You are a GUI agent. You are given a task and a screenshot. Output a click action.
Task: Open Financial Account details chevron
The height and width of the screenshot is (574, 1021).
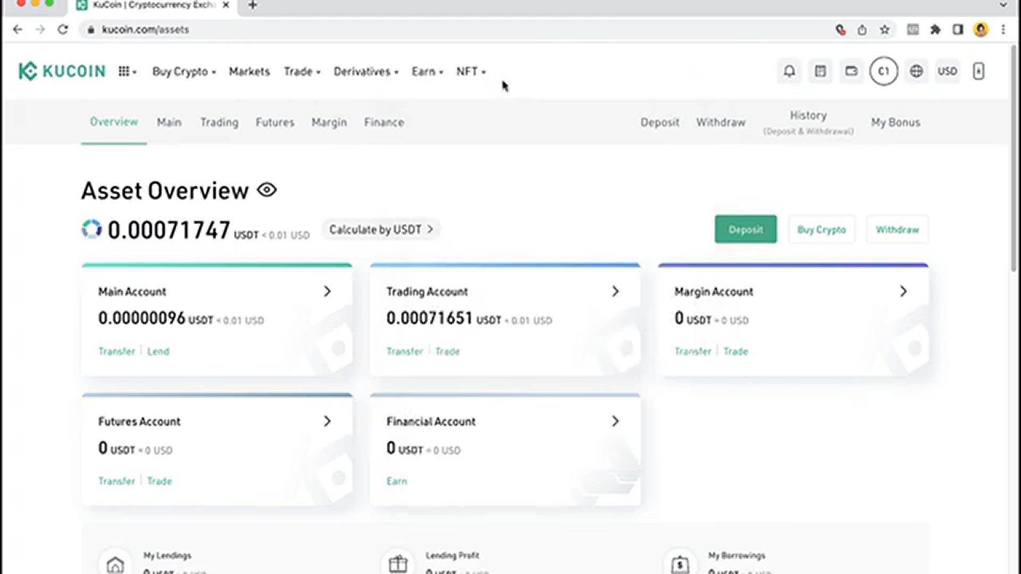(x=615, y=421)
